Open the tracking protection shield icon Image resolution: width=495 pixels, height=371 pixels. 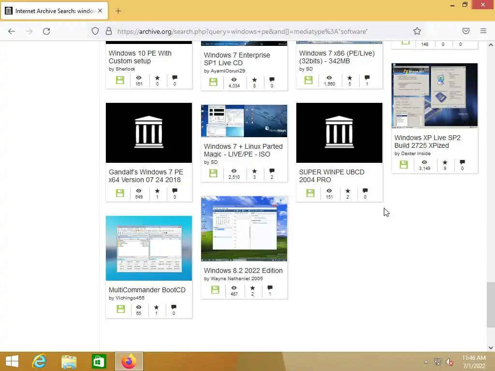coord(95,31)
